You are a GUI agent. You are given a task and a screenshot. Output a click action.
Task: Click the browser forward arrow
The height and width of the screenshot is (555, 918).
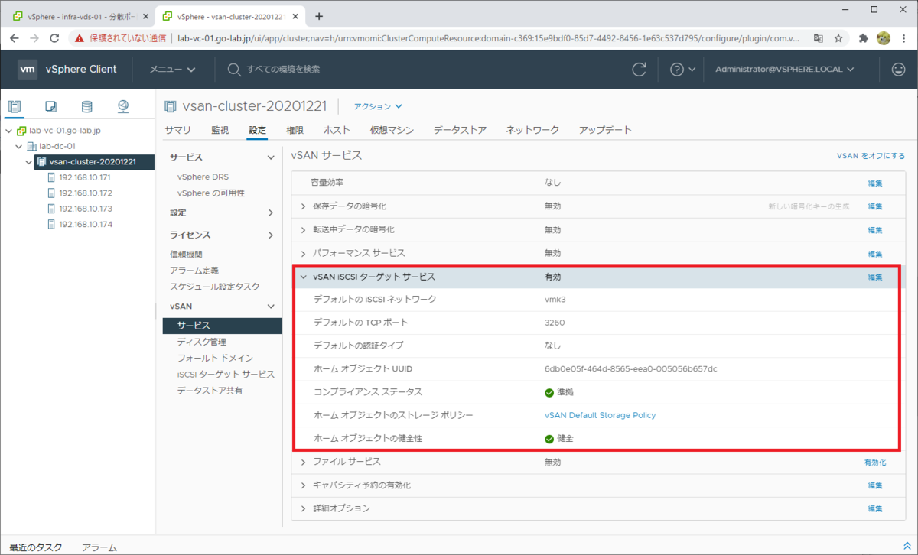(x=34, y=37)
